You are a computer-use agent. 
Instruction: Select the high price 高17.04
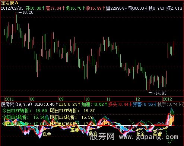[x=54, y=8]
